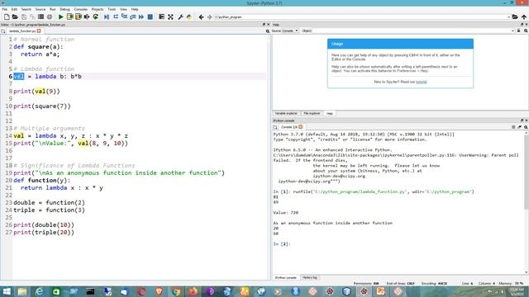Image resolution: width=529 pixels, height=297 pixels.
Task: Start debugging the file icon
Action: [x=107, y=16]
